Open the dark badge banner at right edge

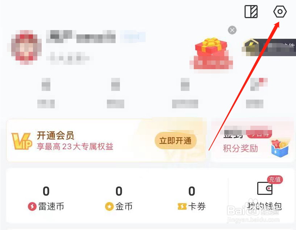[x=269, y=47]
